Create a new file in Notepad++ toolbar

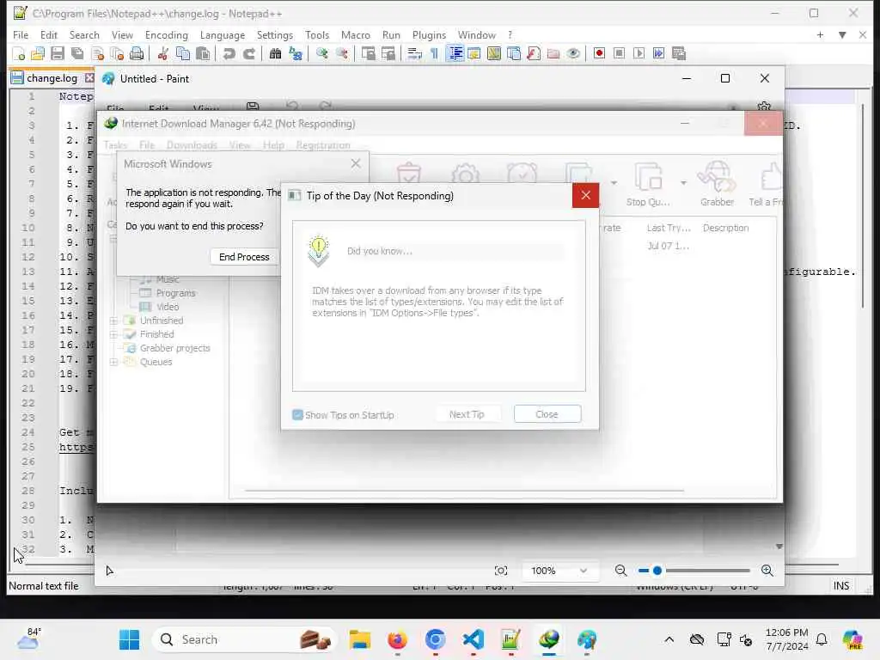(x=19, y=54)
